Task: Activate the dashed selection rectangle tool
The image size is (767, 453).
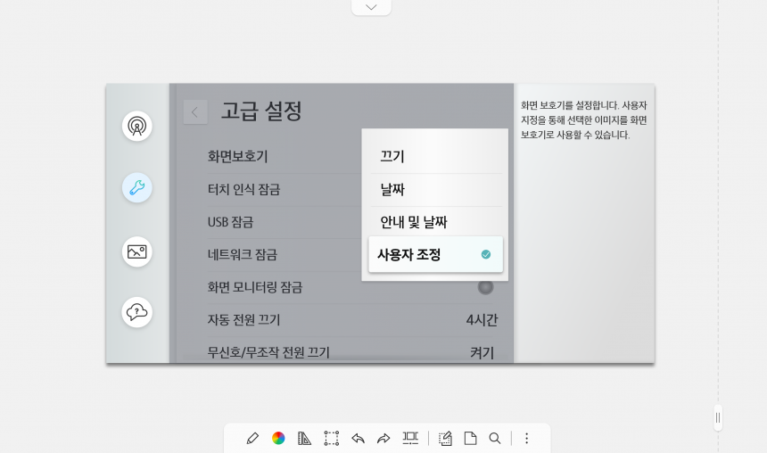Action: point(331,438)
